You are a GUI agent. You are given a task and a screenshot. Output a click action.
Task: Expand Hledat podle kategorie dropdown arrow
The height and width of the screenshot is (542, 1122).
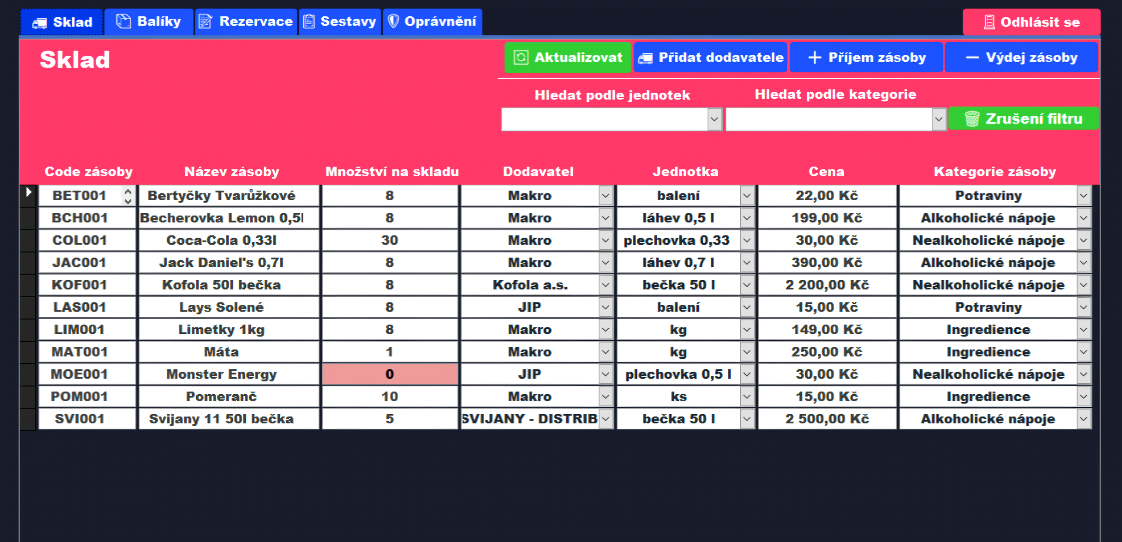coord(939,119)
